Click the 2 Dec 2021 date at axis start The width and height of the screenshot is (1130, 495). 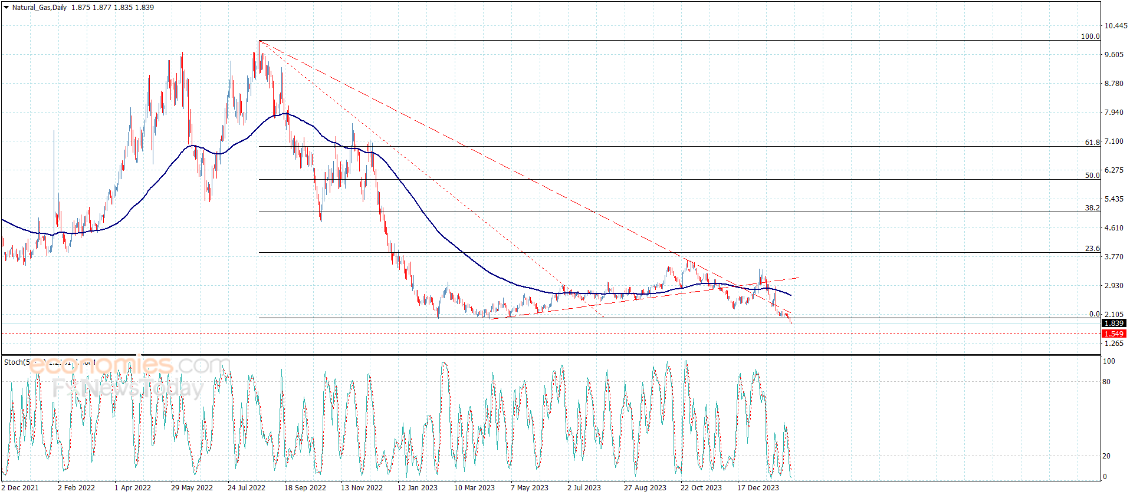20,487
